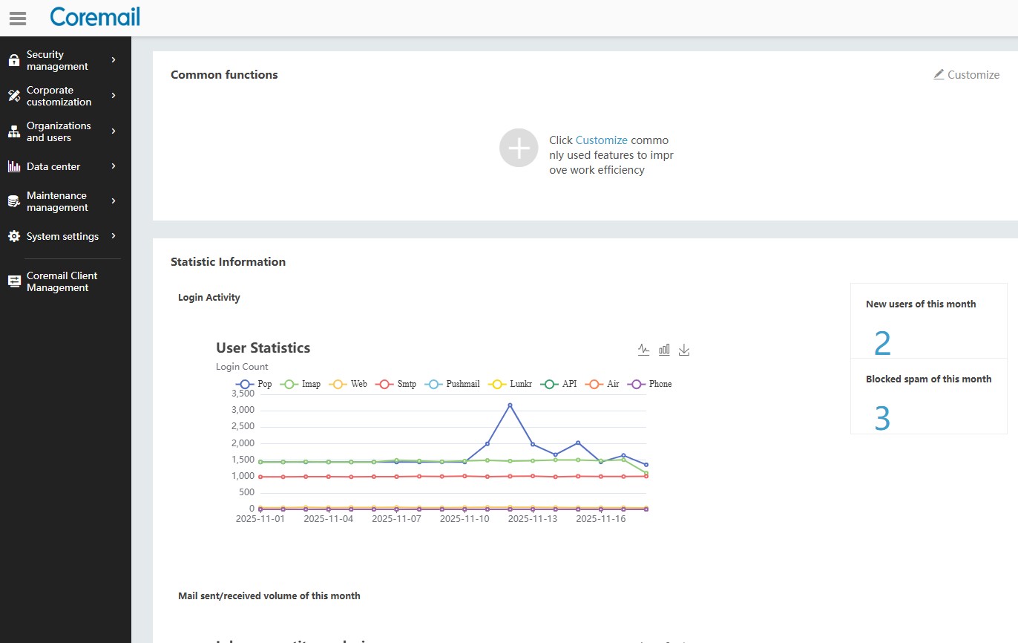This screenshot has height=643, width=1018.
Task: Click the Data center chart icon
Action: [x=14, y=166]
